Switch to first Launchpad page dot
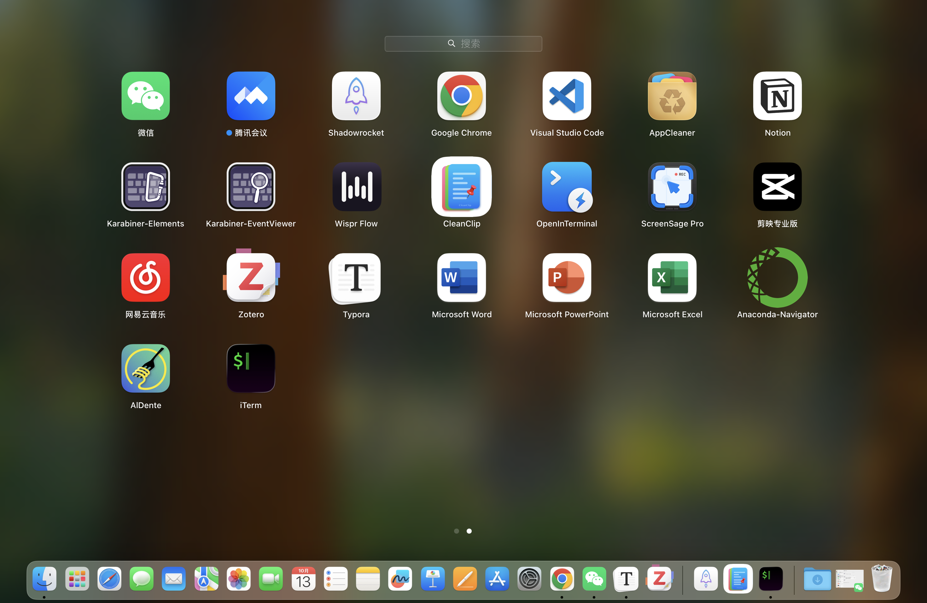Image resolution: width=927 pixels, height=603 pixels. [x=457, y=531]
